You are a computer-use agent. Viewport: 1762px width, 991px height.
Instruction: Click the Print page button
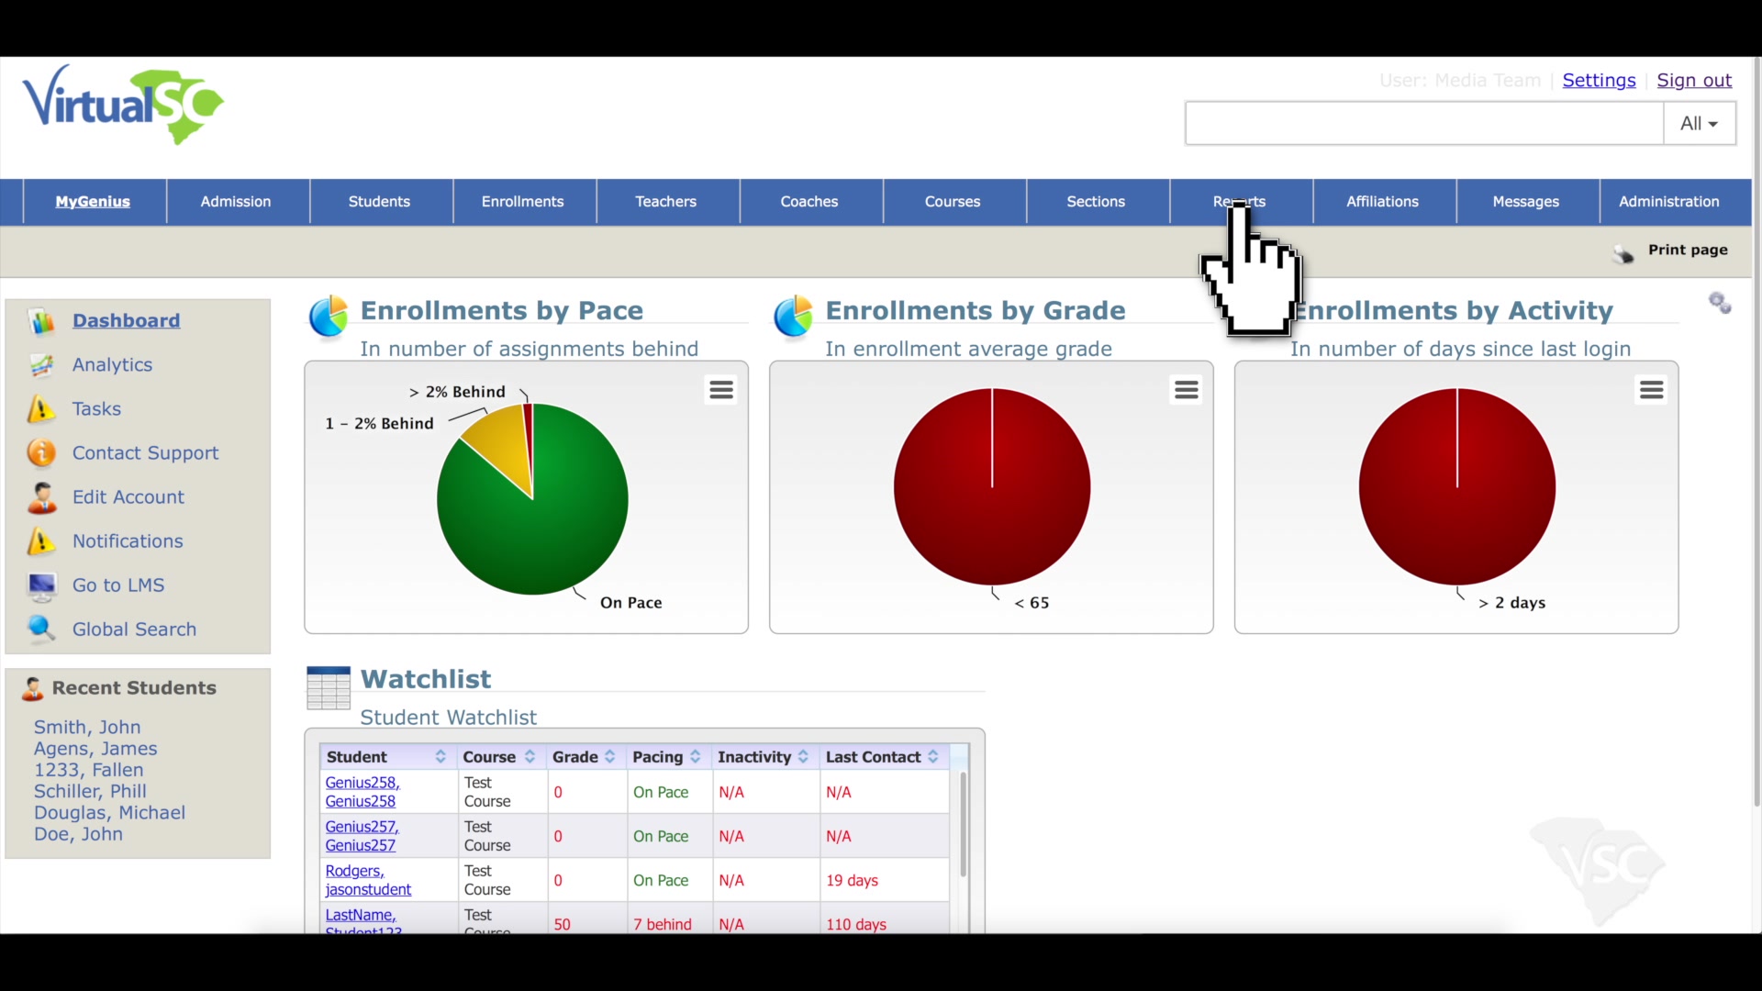[1670, 251]
